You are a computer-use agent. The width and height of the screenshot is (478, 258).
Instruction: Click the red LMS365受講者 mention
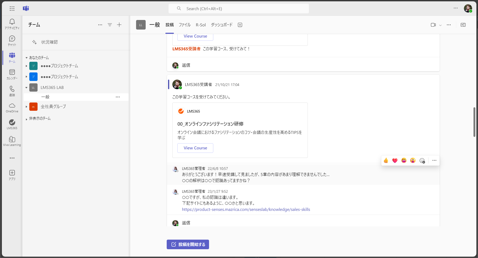coord(186,49)
